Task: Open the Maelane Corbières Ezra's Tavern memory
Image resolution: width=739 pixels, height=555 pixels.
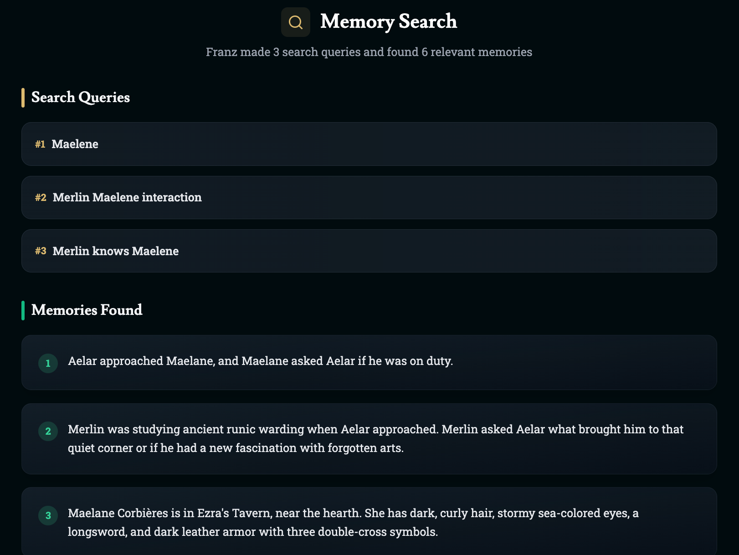Action: point(369,522)
